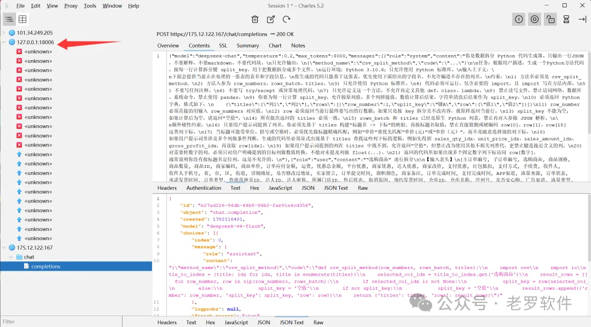Open the View menu

(x=52, y=5)
